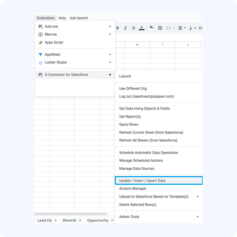Click the Looker Studio icon
Viewport: 237px width, 237px height.
pyautogui.click(x=40, y=63)
